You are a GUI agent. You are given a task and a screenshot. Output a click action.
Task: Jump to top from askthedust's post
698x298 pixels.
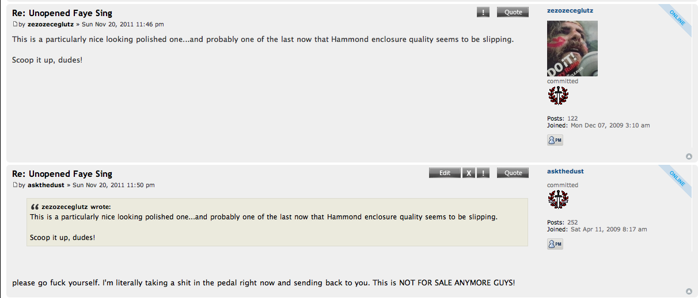click(689, 291)
